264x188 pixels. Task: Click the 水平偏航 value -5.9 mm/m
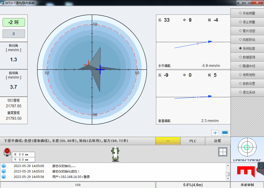click(210, 66)
